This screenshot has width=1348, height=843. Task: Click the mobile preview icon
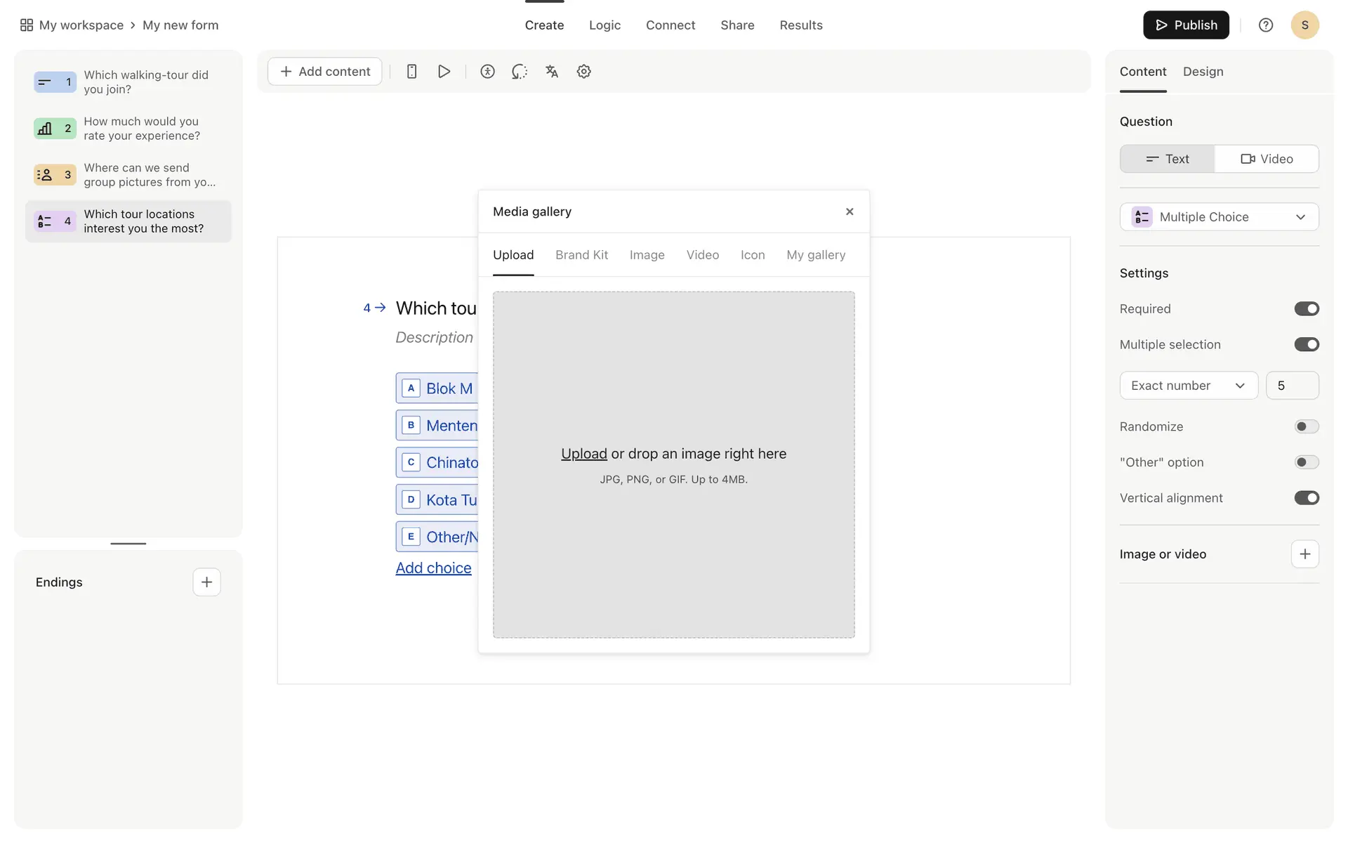pos(412,72)
